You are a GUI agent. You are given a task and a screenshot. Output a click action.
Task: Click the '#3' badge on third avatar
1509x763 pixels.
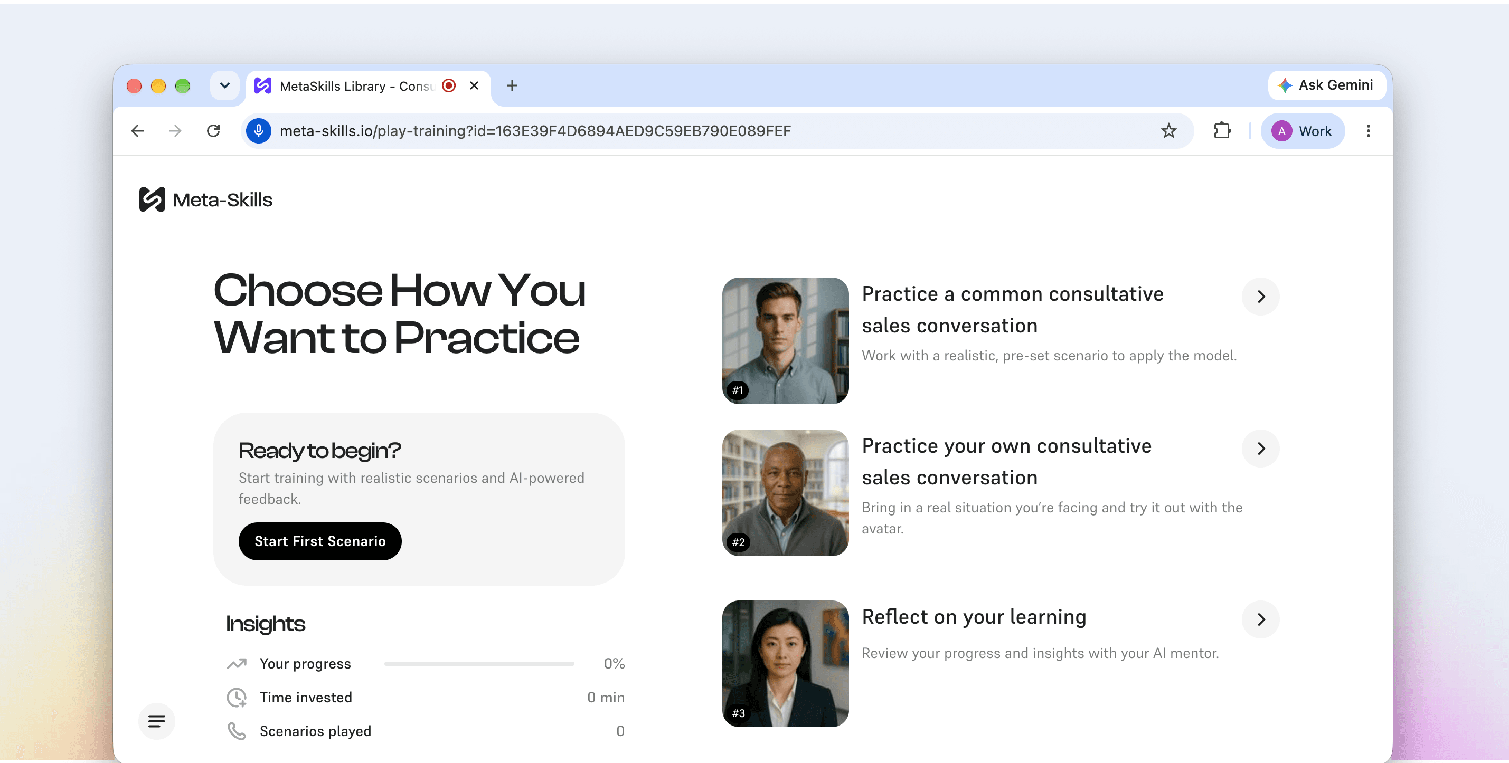(738, 713)
